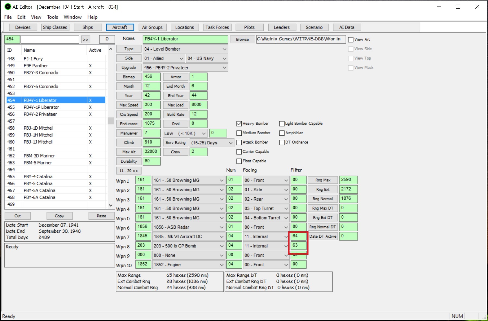Click the 11 - 20 >> weapons page button
Image resolution: width=488 pixels, height=321 pixels.
click(129, 171)
